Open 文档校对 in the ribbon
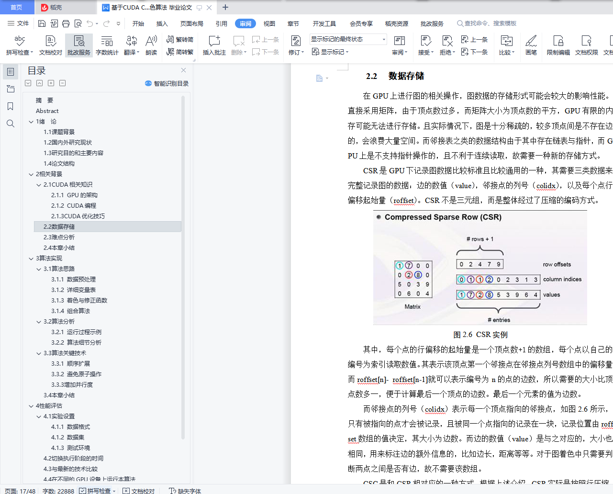This screenshot has height=494, width=613. pyautogui.click(x=51, y=45)
